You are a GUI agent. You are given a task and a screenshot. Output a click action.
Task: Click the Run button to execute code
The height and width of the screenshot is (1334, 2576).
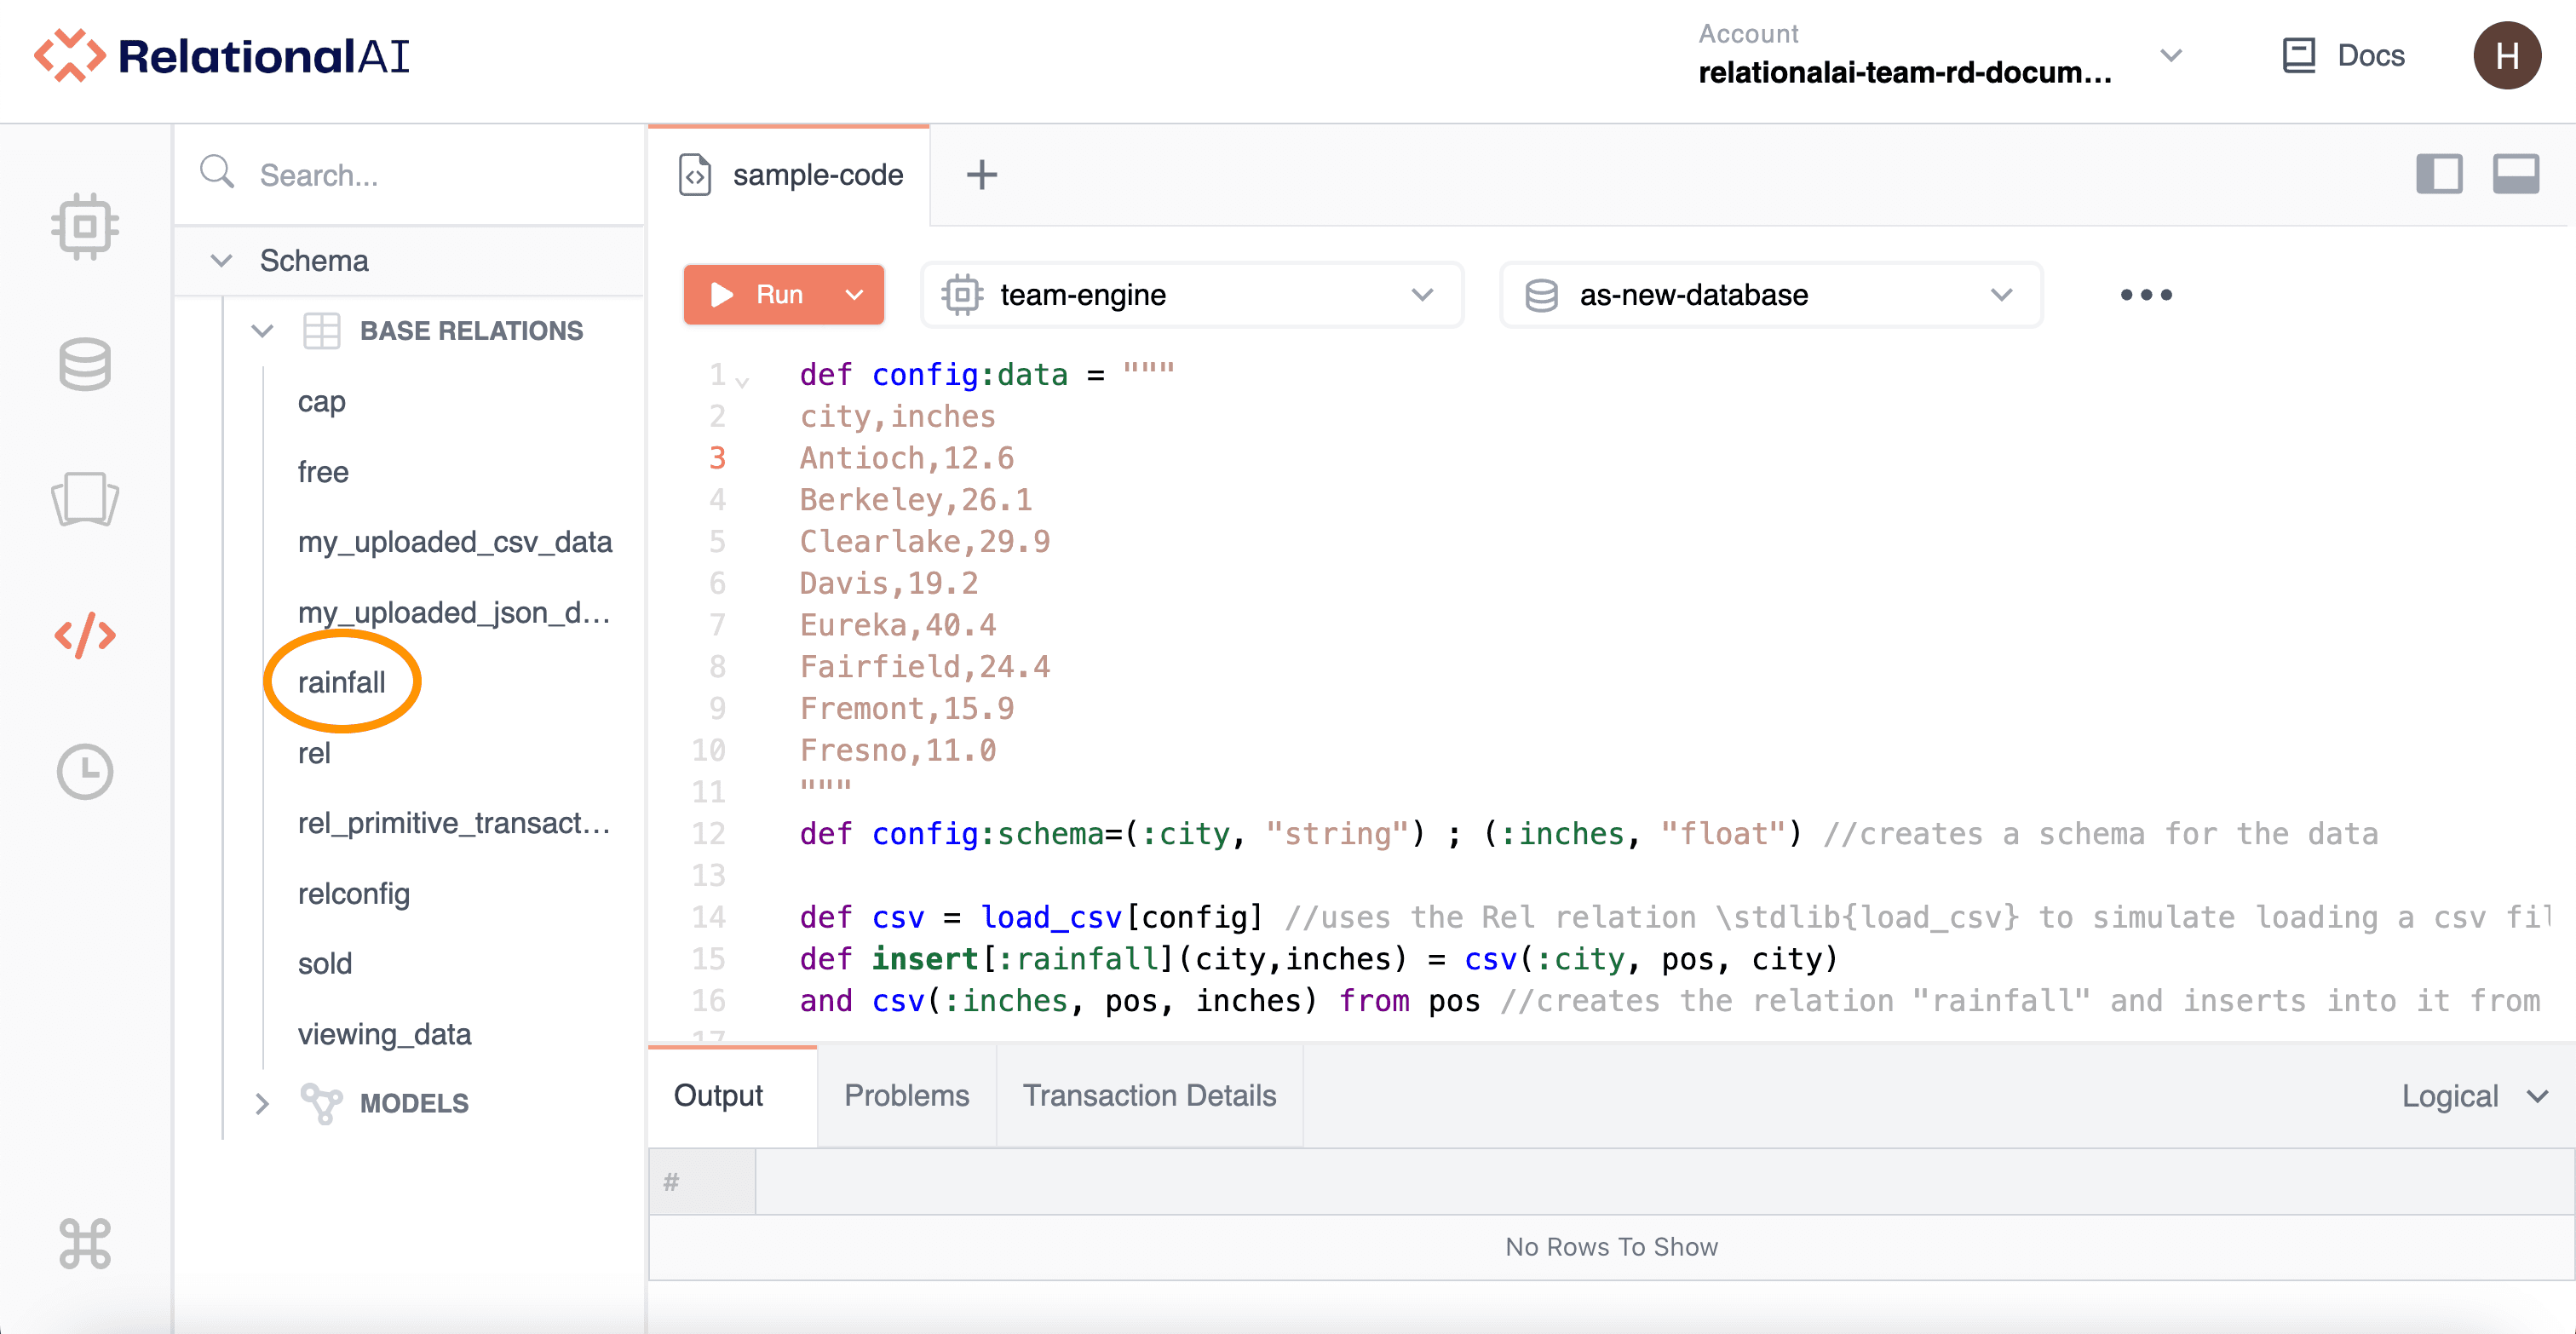(x=768, y=293)
